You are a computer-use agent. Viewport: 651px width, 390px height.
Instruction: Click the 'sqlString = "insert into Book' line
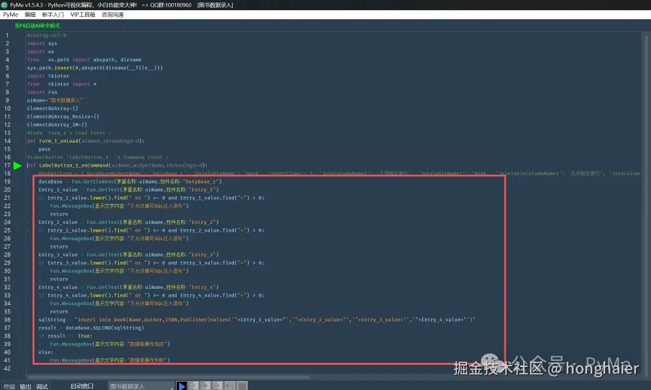pyautogui.click(x=257, y=320)
